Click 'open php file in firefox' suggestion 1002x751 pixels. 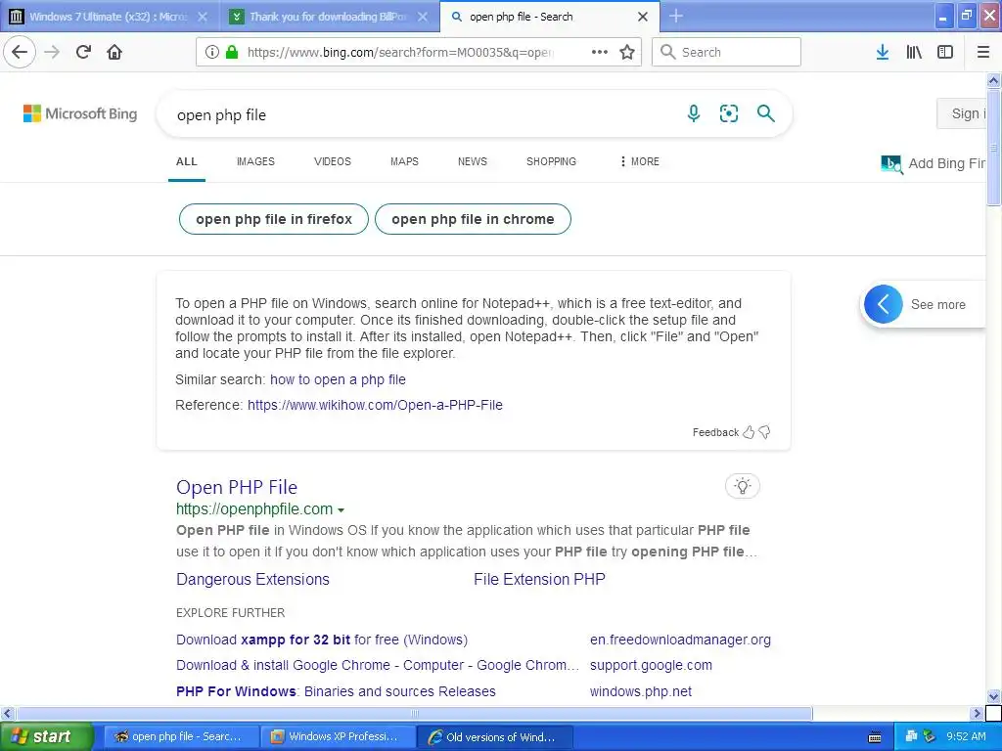coord(274,219)
